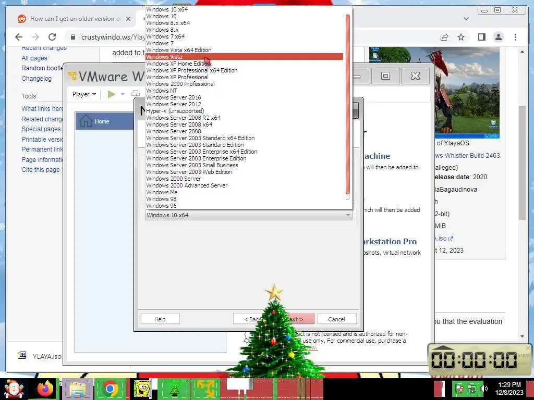Open the SpongeBob taskbar icon
Viewport: 534px width, 400px height.
click(142, 389)
